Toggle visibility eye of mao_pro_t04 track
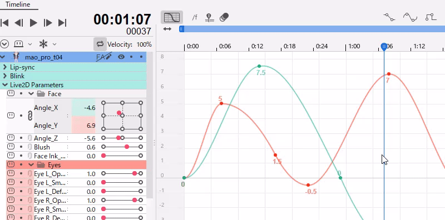Image resolution: width=445 pixels, height=220 pixels. click(x=121, y=57)
